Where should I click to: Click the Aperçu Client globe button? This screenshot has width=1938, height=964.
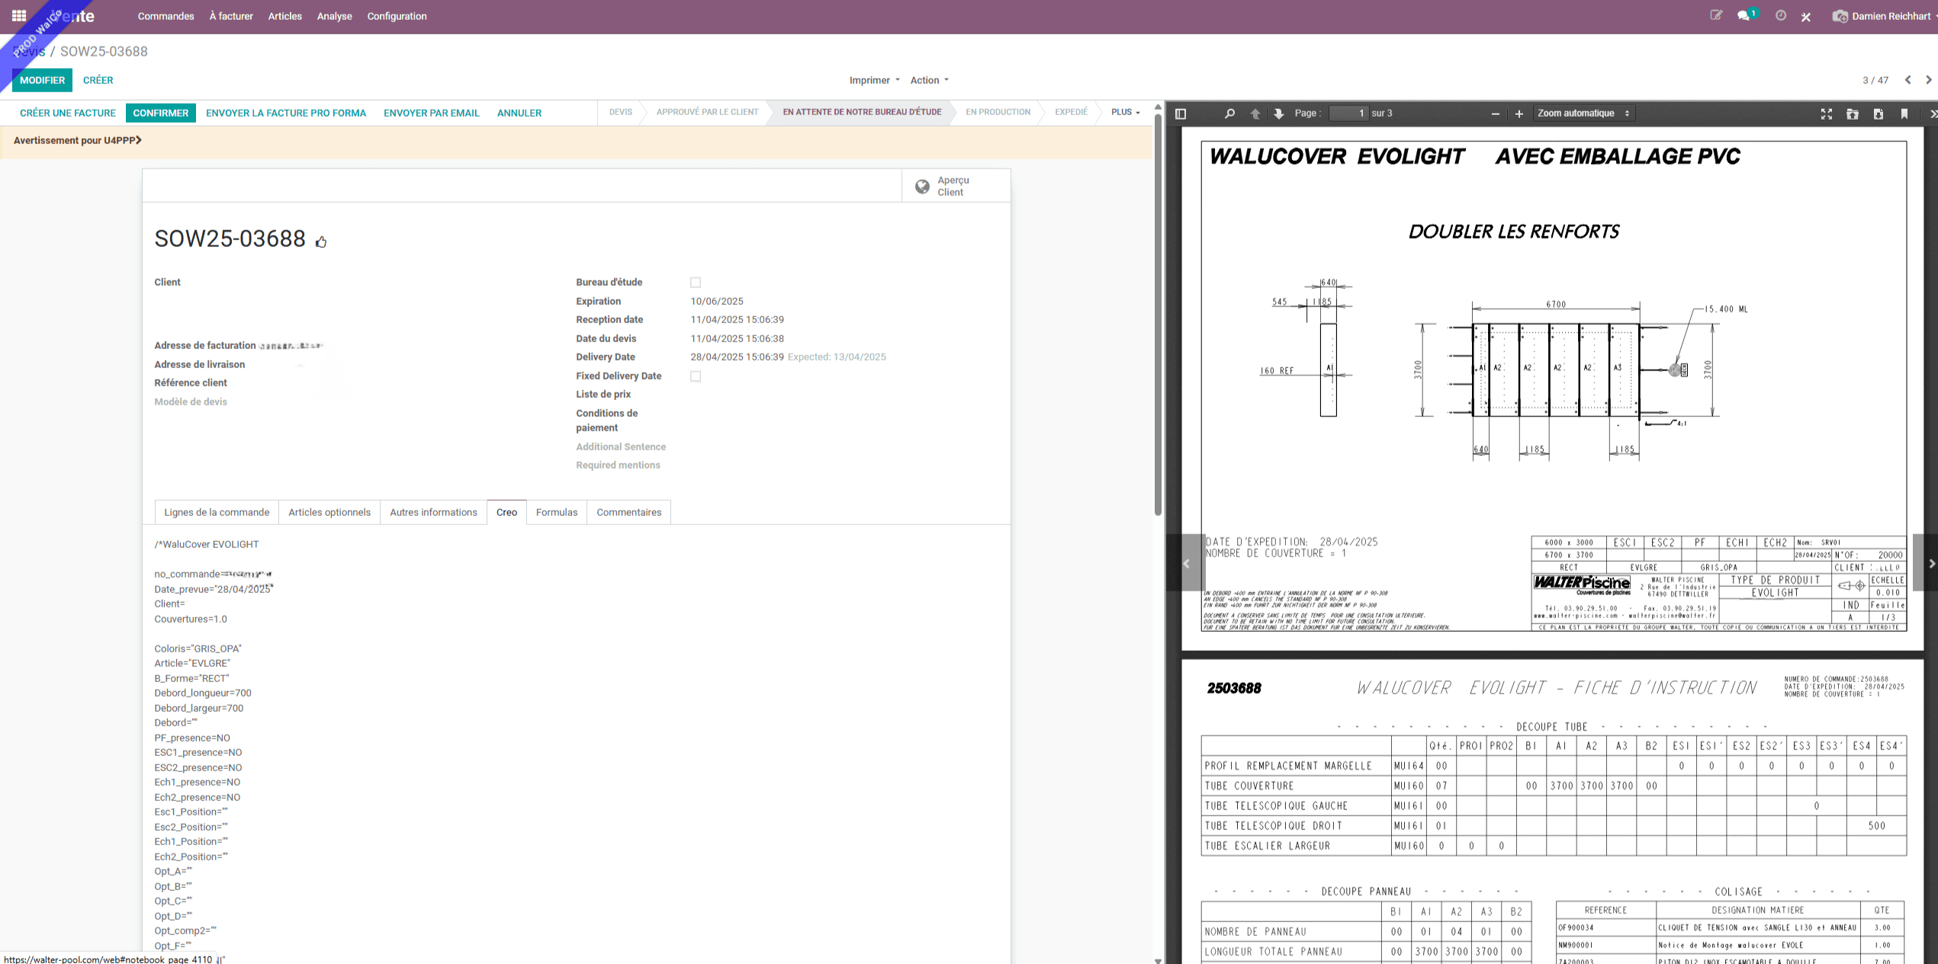(956, 186)
